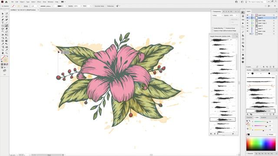The width and height of the screenshot is (278, 156).
Task: Toggle visibility of selected Layer 5
Action: (248, 18)
